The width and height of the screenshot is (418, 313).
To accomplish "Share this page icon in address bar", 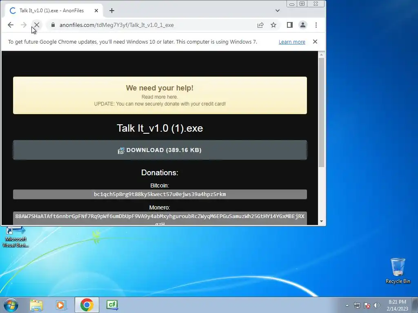I will pyautogui.click(x=260, y=25).
